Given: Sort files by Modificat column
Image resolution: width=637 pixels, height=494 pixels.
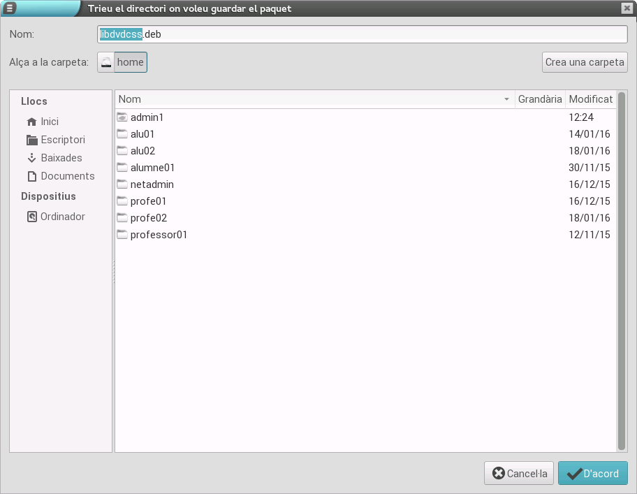Looking at the screenshot, I should (590, 99).
